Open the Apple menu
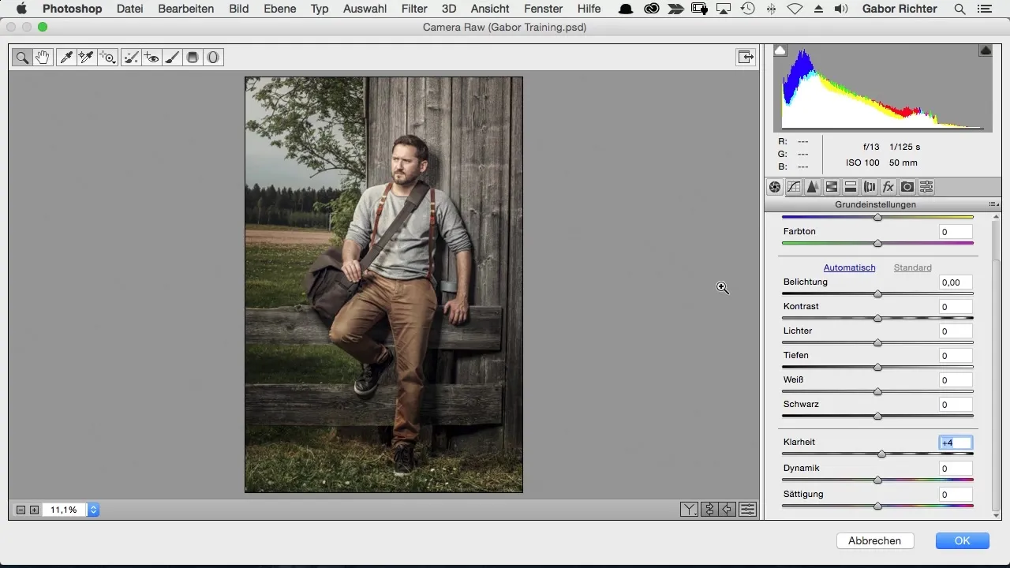 tap(21, 9)
